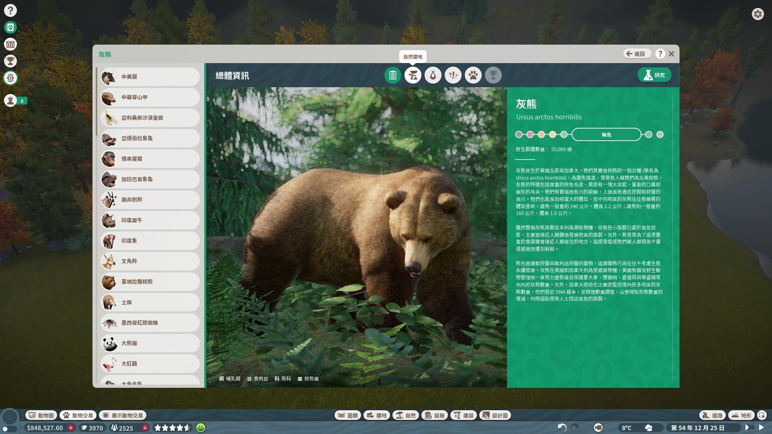
Task: Open the 自然棲地 habitat info tab icon
Action: (413, 75)
